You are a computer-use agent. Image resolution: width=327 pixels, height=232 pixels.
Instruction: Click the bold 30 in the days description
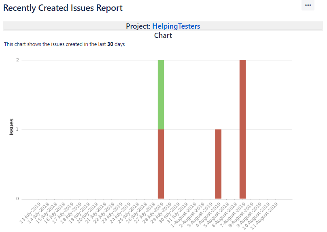[x=110, y=44]
